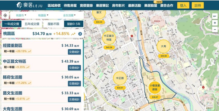Click the 中正路 map bubble
The width and height of the screenshot is (219, 111).
tap(120, 78)
